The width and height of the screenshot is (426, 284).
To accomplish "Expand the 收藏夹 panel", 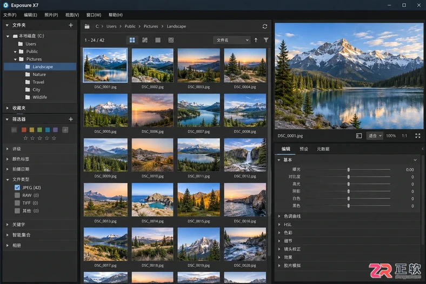I will tap(7, 108).
